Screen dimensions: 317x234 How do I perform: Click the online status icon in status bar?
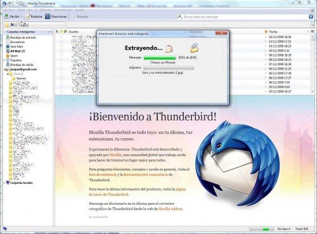coord(5,229)
